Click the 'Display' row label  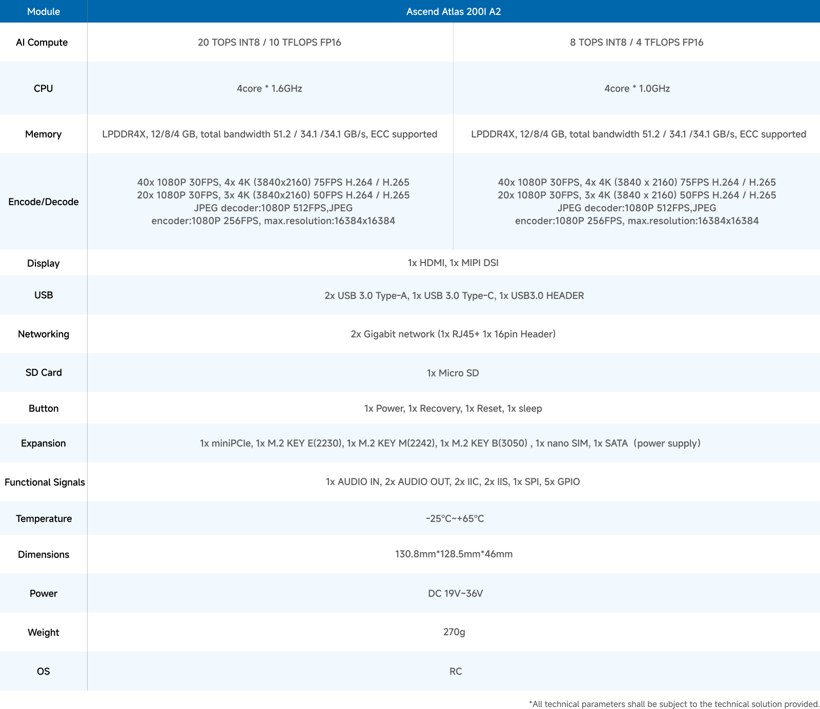(44, 264)
